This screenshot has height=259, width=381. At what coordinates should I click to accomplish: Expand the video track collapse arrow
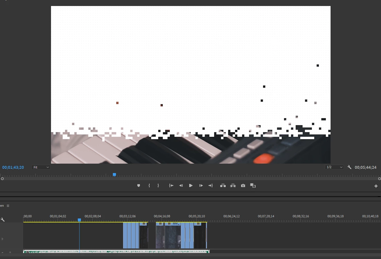pyautogui.click(x=3, y=239)
